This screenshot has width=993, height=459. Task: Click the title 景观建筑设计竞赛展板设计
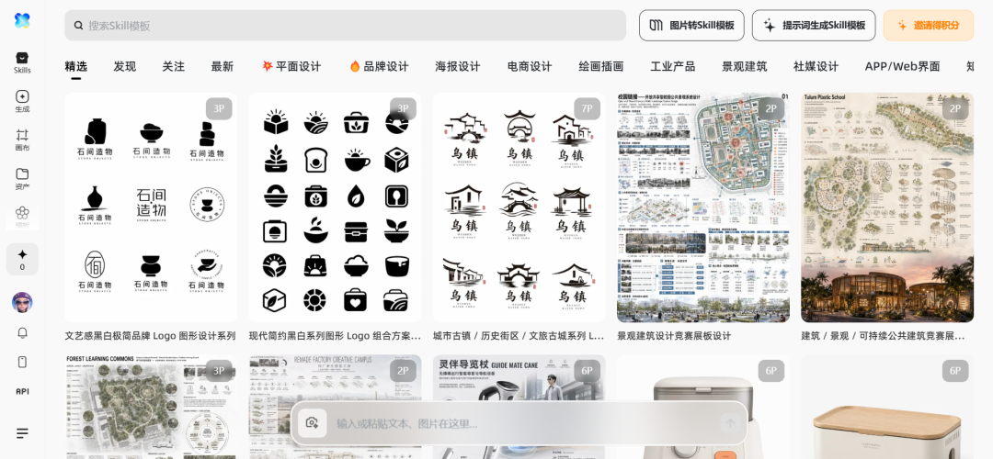674,336
